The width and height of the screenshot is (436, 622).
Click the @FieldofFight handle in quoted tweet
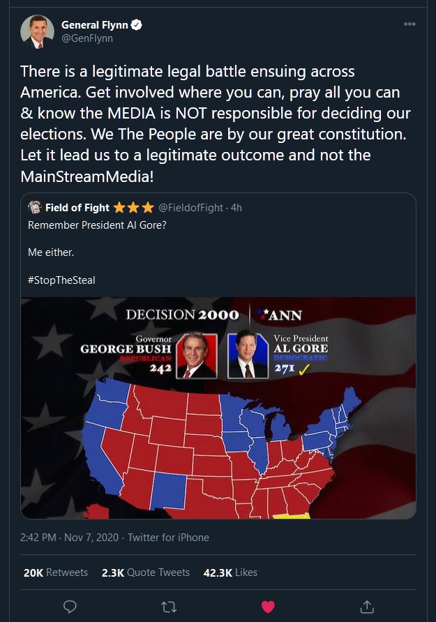click(191, 208)
